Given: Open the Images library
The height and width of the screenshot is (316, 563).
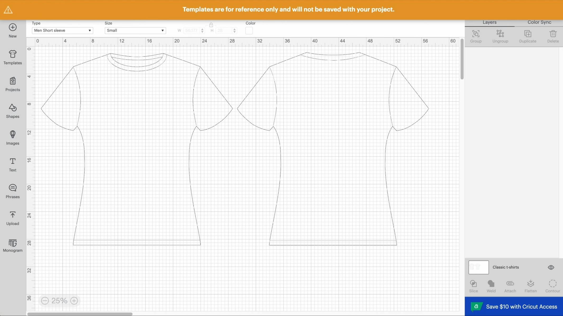Looking at the screenshot, I should pos(12,138).
